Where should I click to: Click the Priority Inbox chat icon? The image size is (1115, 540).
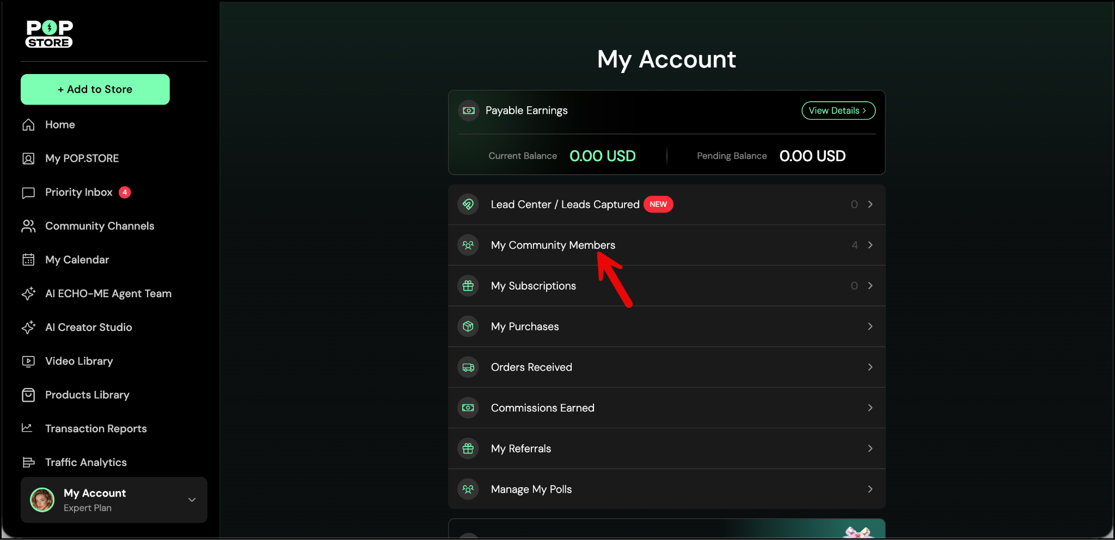tap(28, 193)
